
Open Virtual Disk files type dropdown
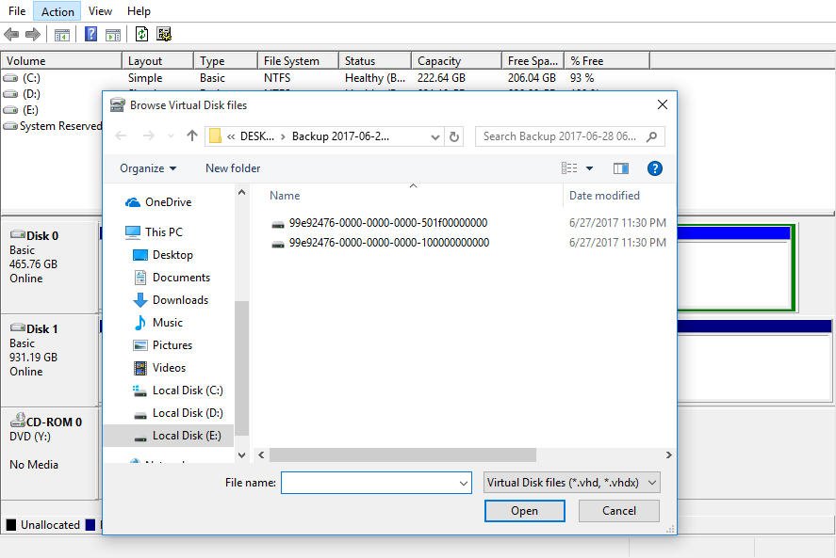(x=572, y=483)
